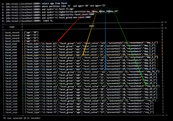Click the facet.all row with recentbatch day_64_4
Viewport: 173px width, 121px height.
pyautogui.click(x=92, y=86)
